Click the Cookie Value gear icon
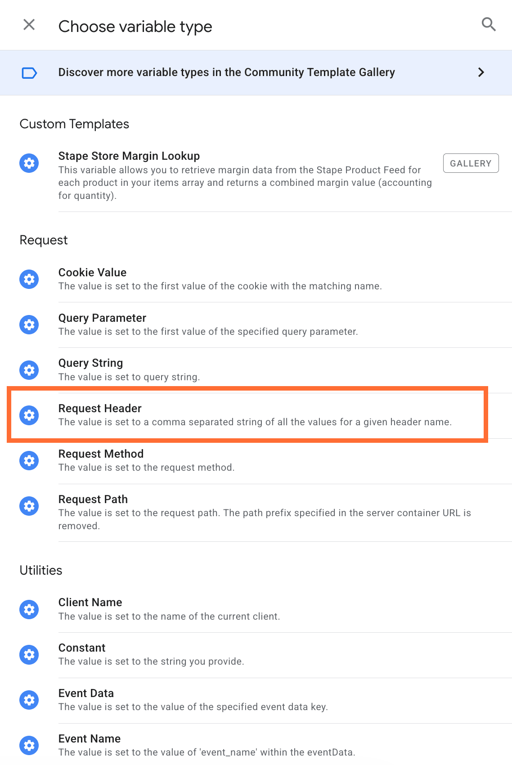The height and width of the screenshot is (765, 512). 29,279
